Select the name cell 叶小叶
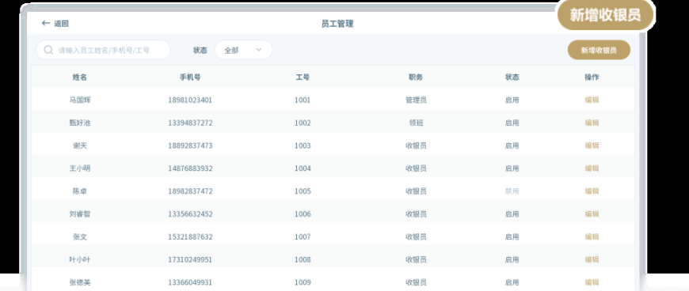689x291 pixels. click(80, 260)
